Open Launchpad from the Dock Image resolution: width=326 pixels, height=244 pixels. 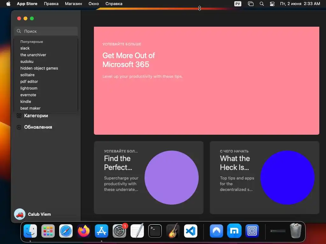48,231
